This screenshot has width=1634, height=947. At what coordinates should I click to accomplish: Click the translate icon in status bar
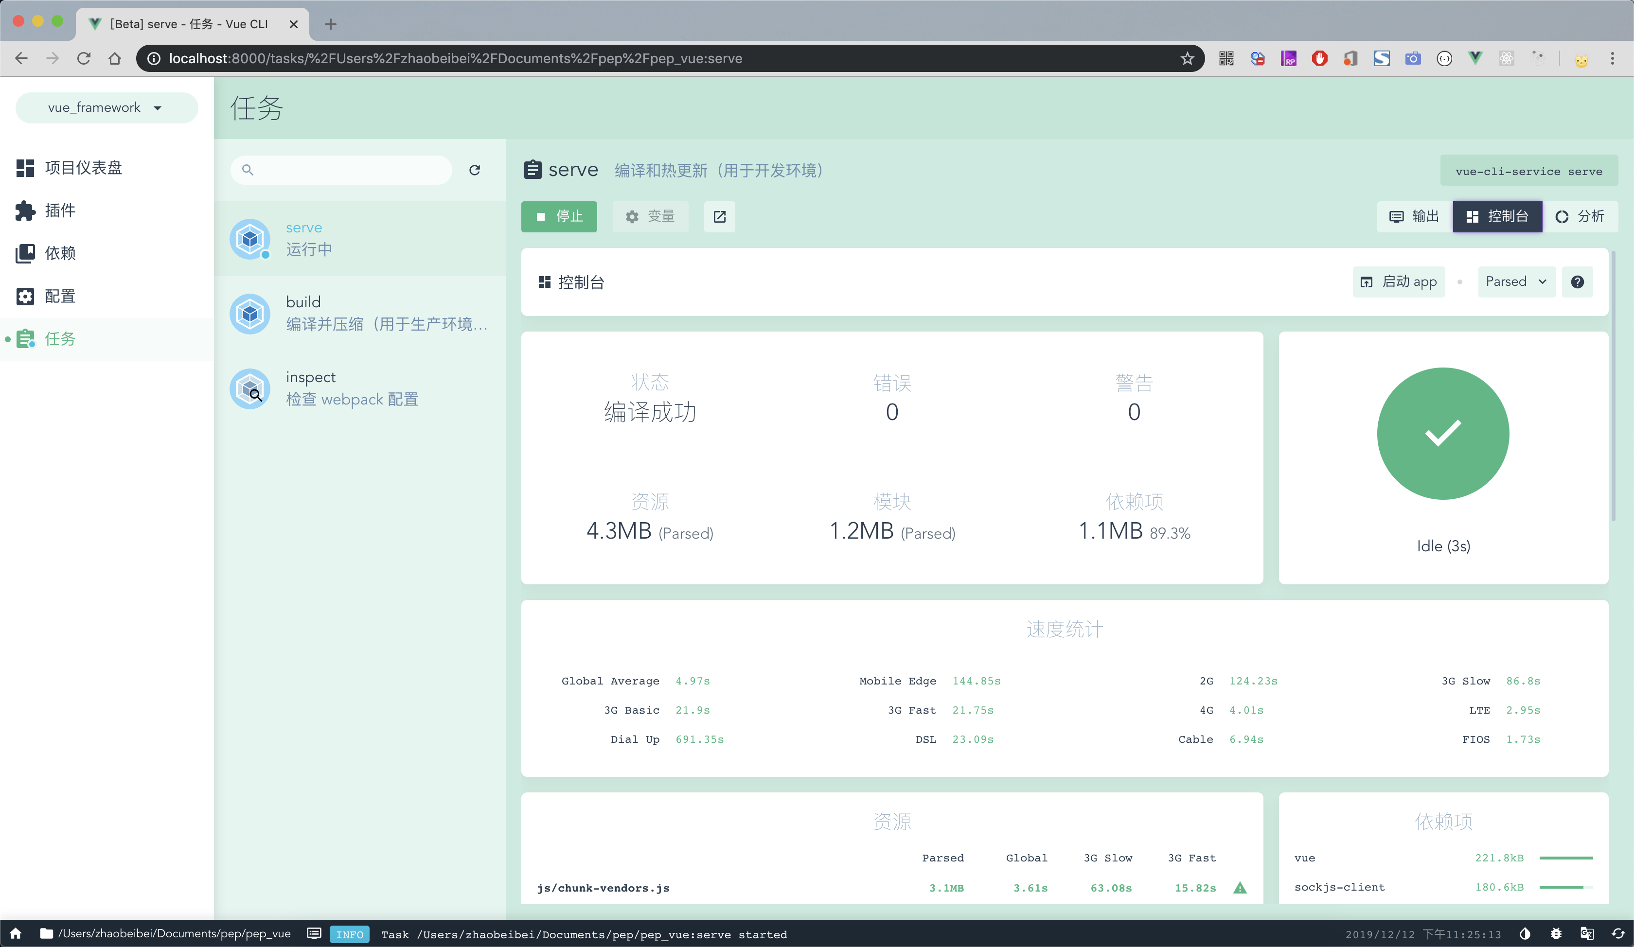[x=1587, y=933]
